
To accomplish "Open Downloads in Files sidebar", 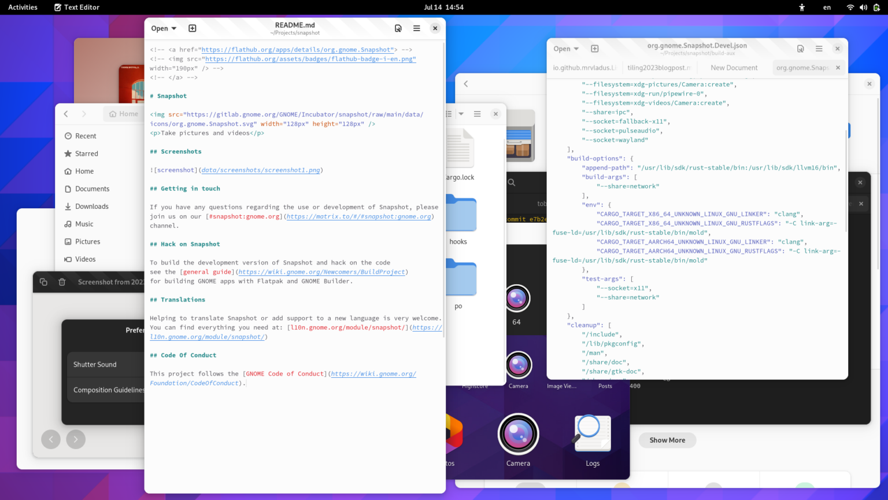I will click(99, 207).
